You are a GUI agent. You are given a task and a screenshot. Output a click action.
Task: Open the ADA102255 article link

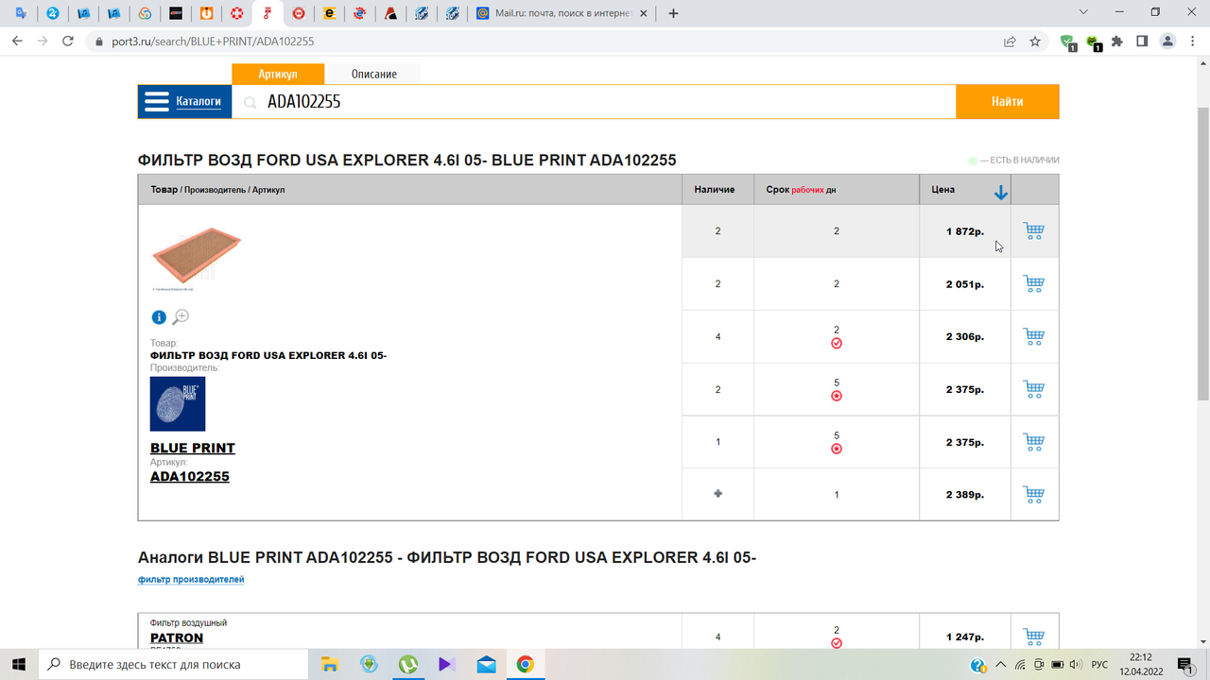point(190,477)
